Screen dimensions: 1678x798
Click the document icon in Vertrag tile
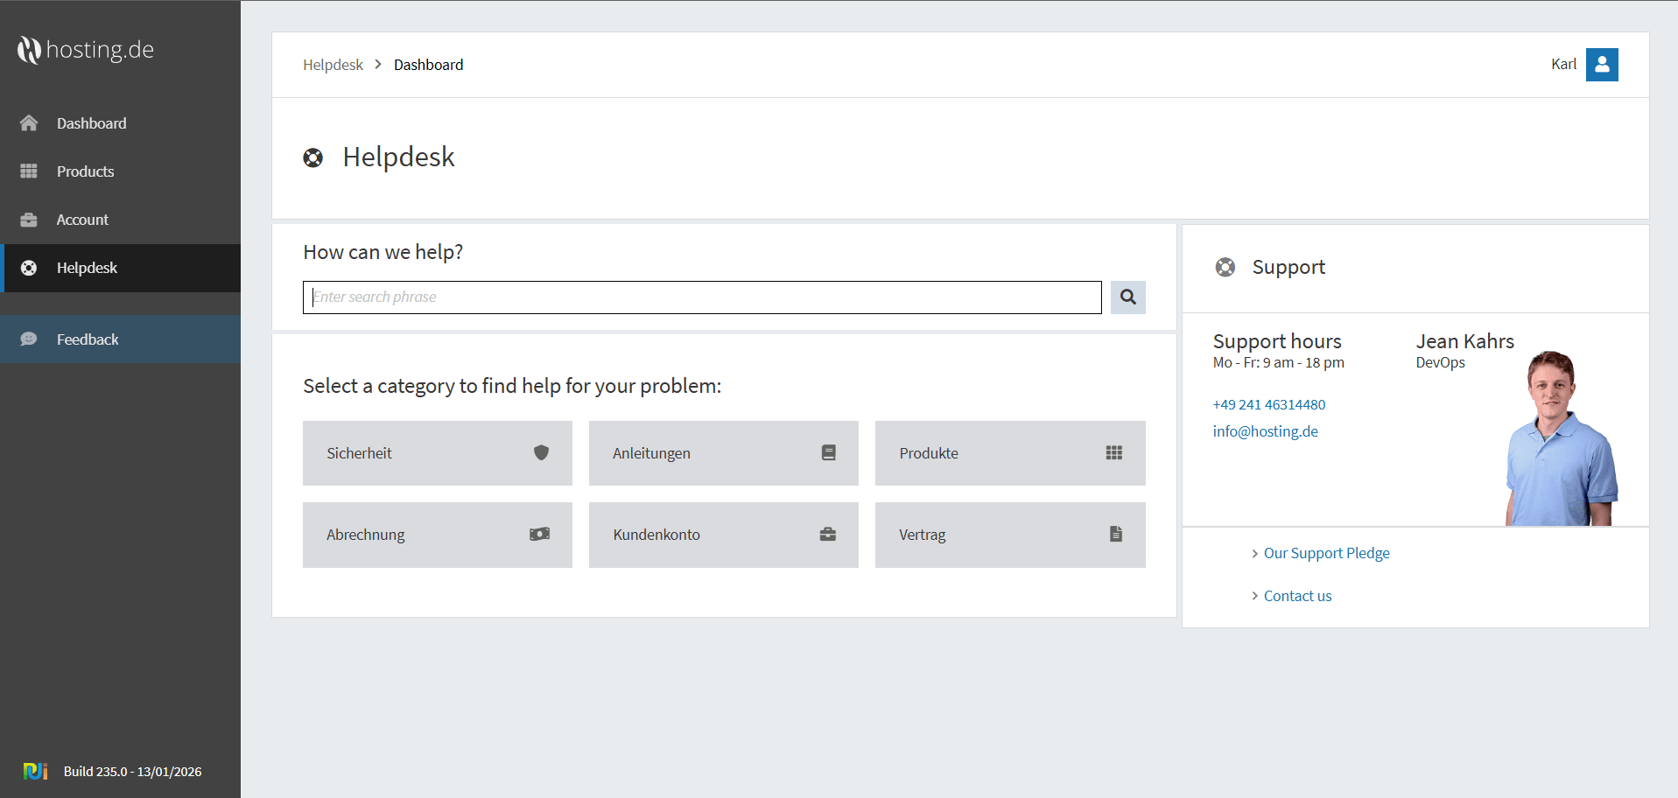tap(1116, 534)
